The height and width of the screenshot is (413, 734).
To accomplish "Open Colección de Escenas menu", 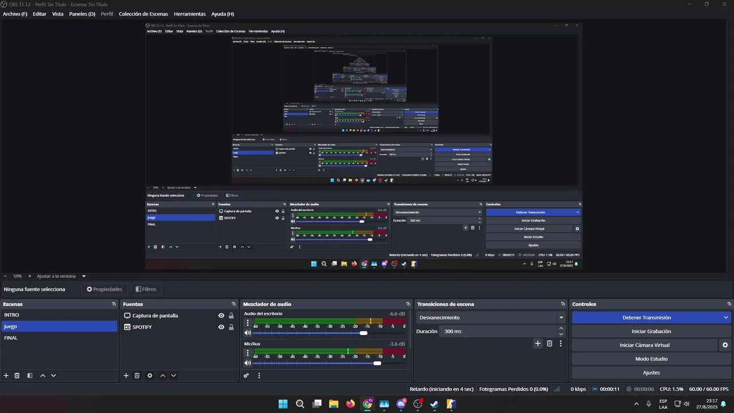I will (x=144, y=14).
